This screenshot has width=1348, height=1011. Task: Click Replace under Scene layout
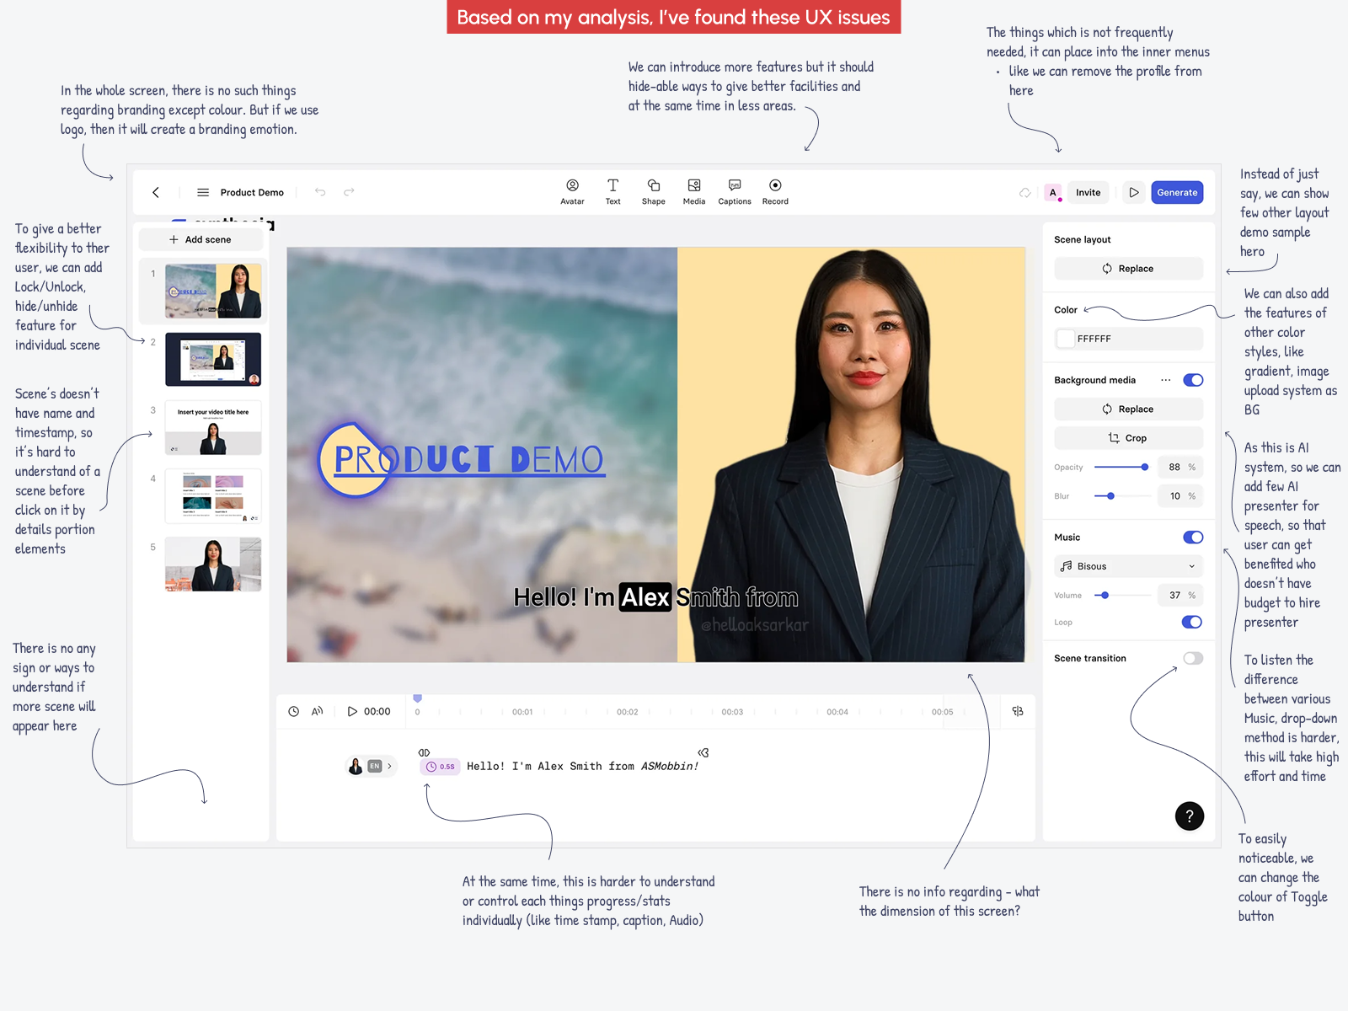[1129, 269]
